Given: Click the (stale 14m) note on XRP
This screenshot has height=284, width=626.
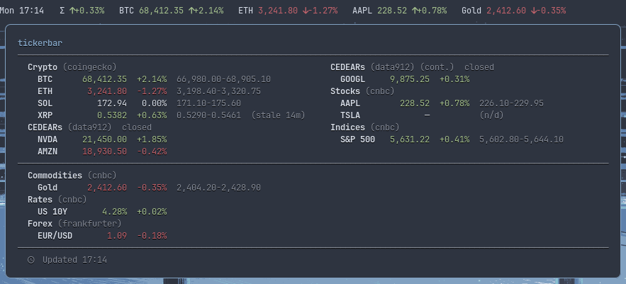Looking at the screenshot, I should (x=279, y=115).
